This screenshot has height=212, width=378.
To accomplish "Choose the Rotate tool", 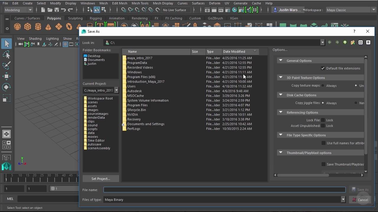I will (x=6, y=87).
